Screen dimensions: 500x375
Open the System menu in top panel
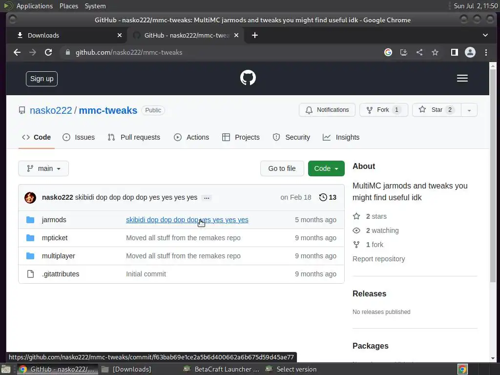click(x=95, y=6)
